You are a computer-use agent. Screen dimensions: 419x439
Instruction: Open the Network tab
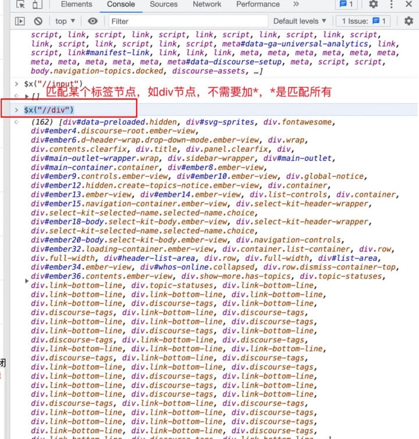coord(207,4)
